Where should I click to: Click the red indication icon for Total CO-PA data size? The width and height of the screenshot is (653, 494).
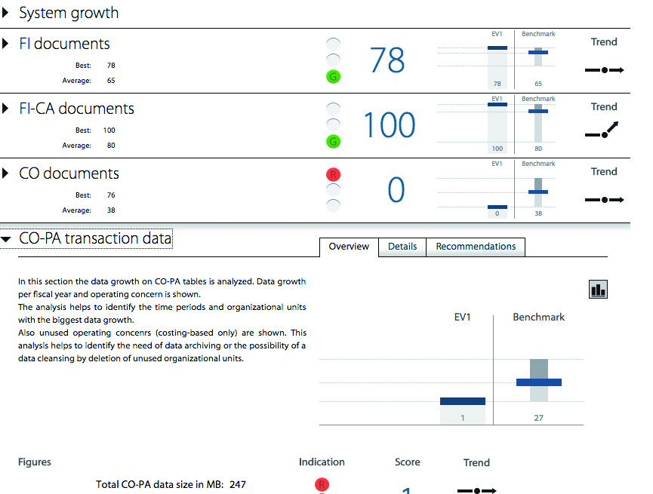pos(322,484)
